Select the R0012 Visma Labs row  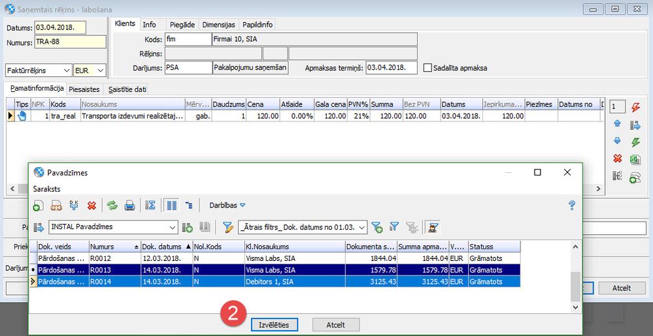click(x=261, y=258)
